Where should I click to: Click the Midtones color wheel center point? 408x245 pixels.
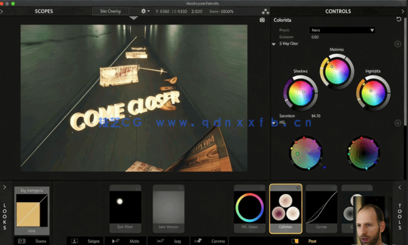pyautogui.click(x=332, y=67)
